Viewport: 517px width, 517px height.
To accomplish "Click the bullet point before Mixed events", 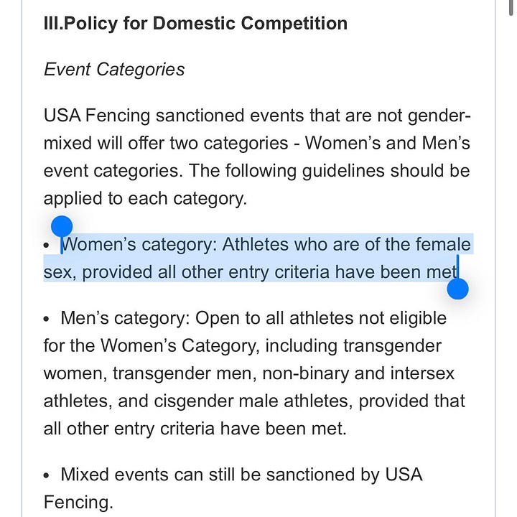I will (46, 475).
